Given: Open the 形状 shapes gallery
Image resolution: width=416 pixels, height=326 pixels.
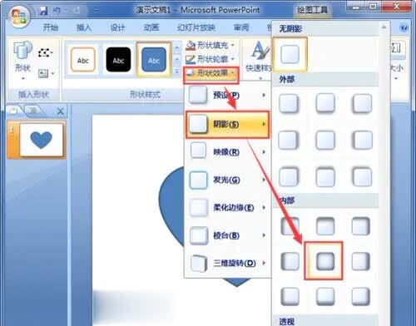Looking at the screenshot, I should click(x=22, y=60).
